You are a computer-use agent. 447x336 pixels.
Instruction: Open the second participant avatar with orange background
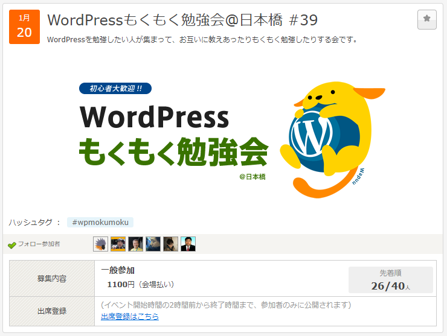click(x=118, y=244)
